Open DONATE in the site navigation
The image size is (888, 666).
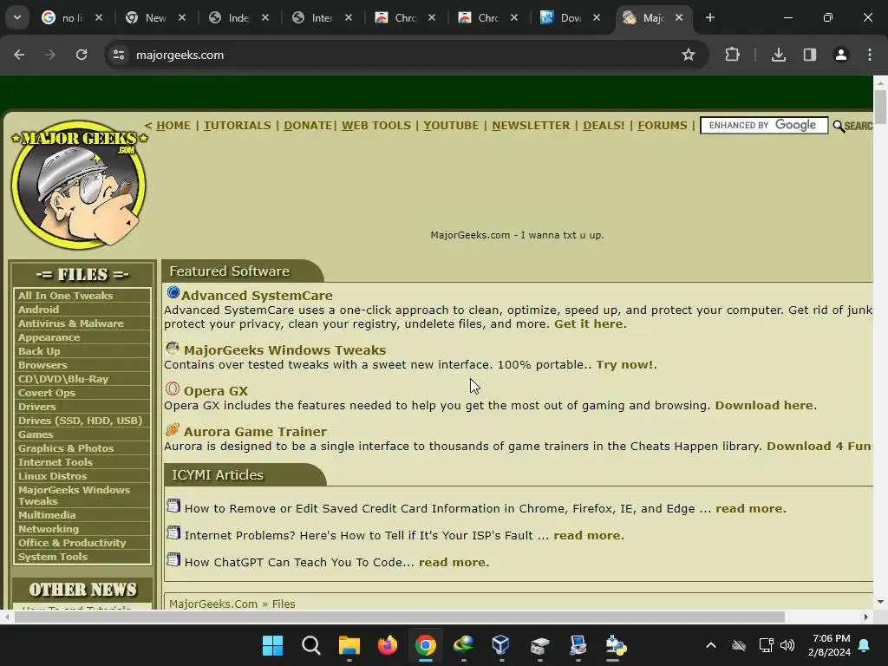(x=308, y=125)
